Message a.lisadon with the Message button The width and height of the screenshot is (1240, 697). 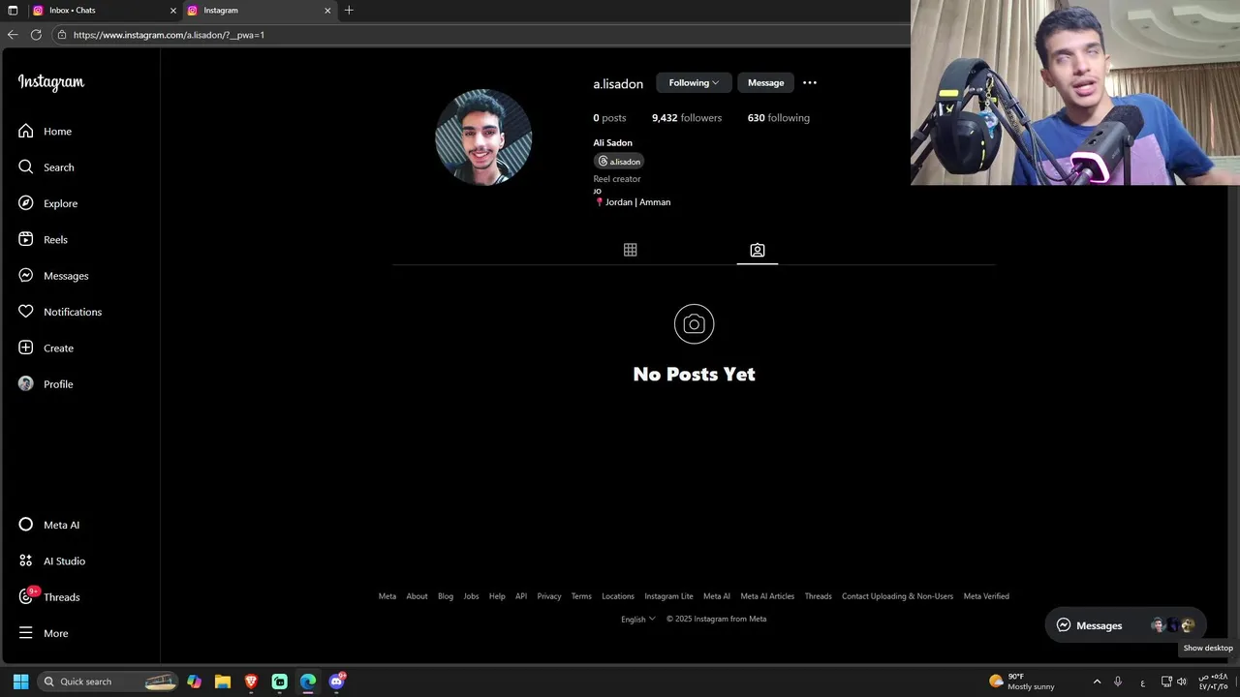pos(765,83)
